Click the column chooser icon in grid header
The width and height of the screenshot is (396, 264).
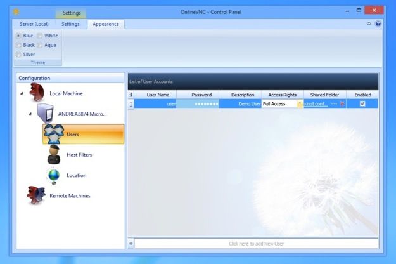pyautogui.click(x=131, y=95)
